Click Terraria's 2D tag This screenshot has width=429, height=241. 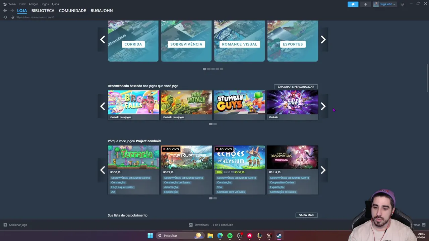(x=113, y=192)
